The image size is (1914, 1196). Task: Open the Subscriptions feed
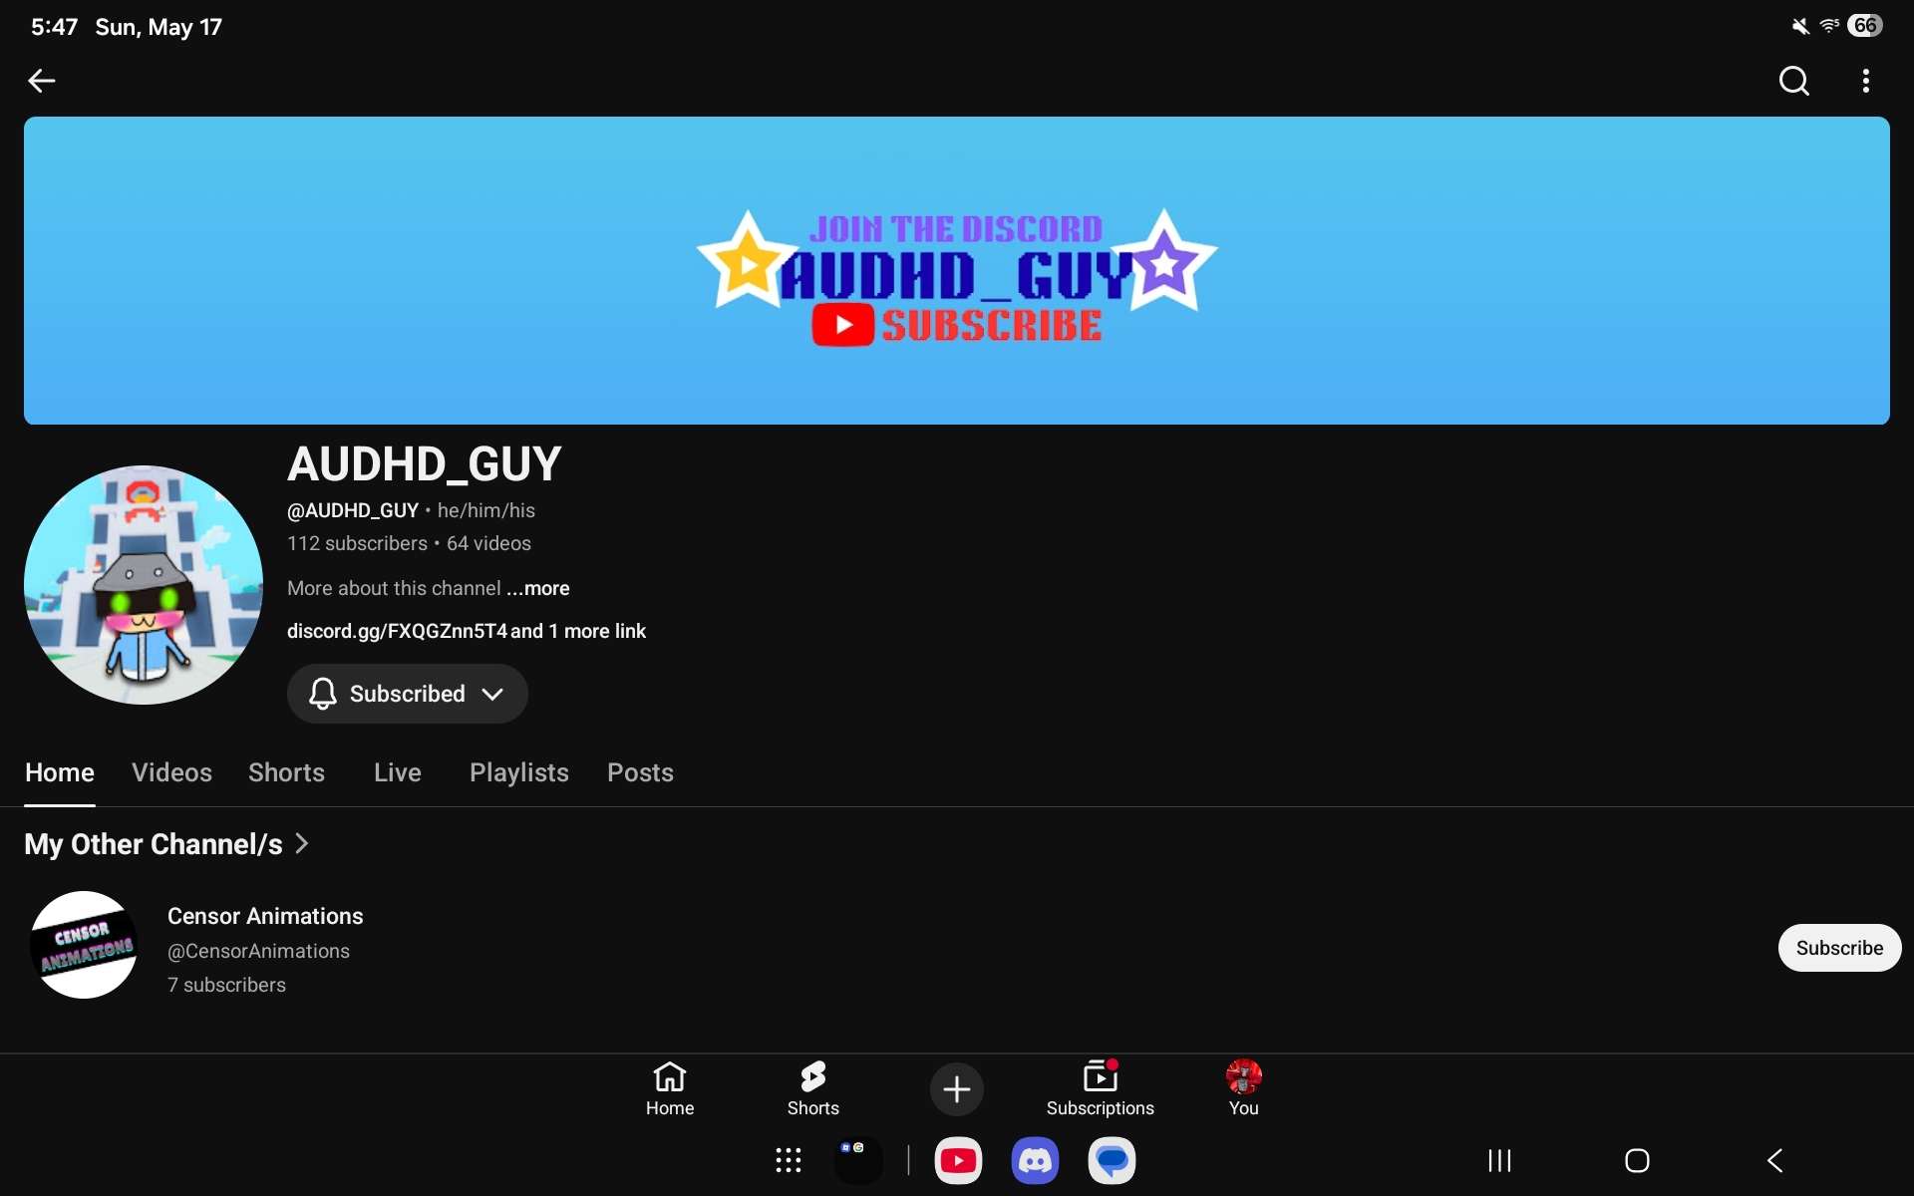pyautogui.click(x=1101, y=1088)
